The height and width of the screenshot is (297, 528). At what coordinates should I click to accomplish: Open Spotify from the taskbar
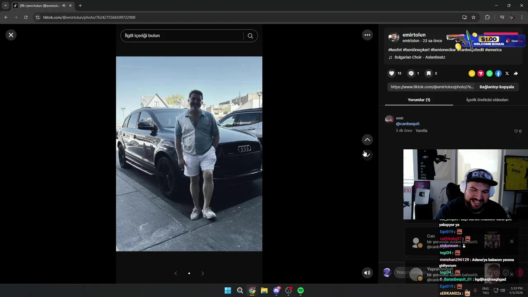point(301,290)
